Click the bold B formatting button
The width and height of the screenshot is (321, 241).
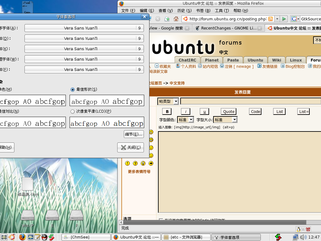[167, 111]
